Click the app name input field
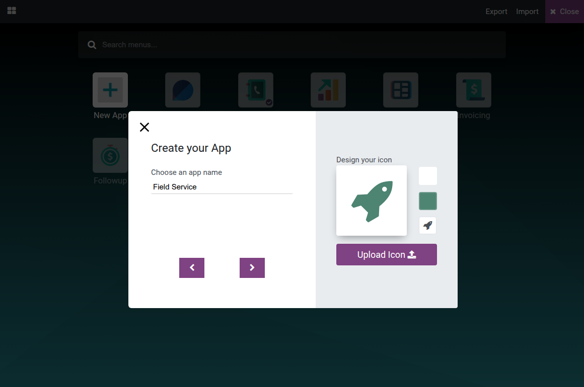The width and height of the screenshot is (584, 387). (222, 187)
